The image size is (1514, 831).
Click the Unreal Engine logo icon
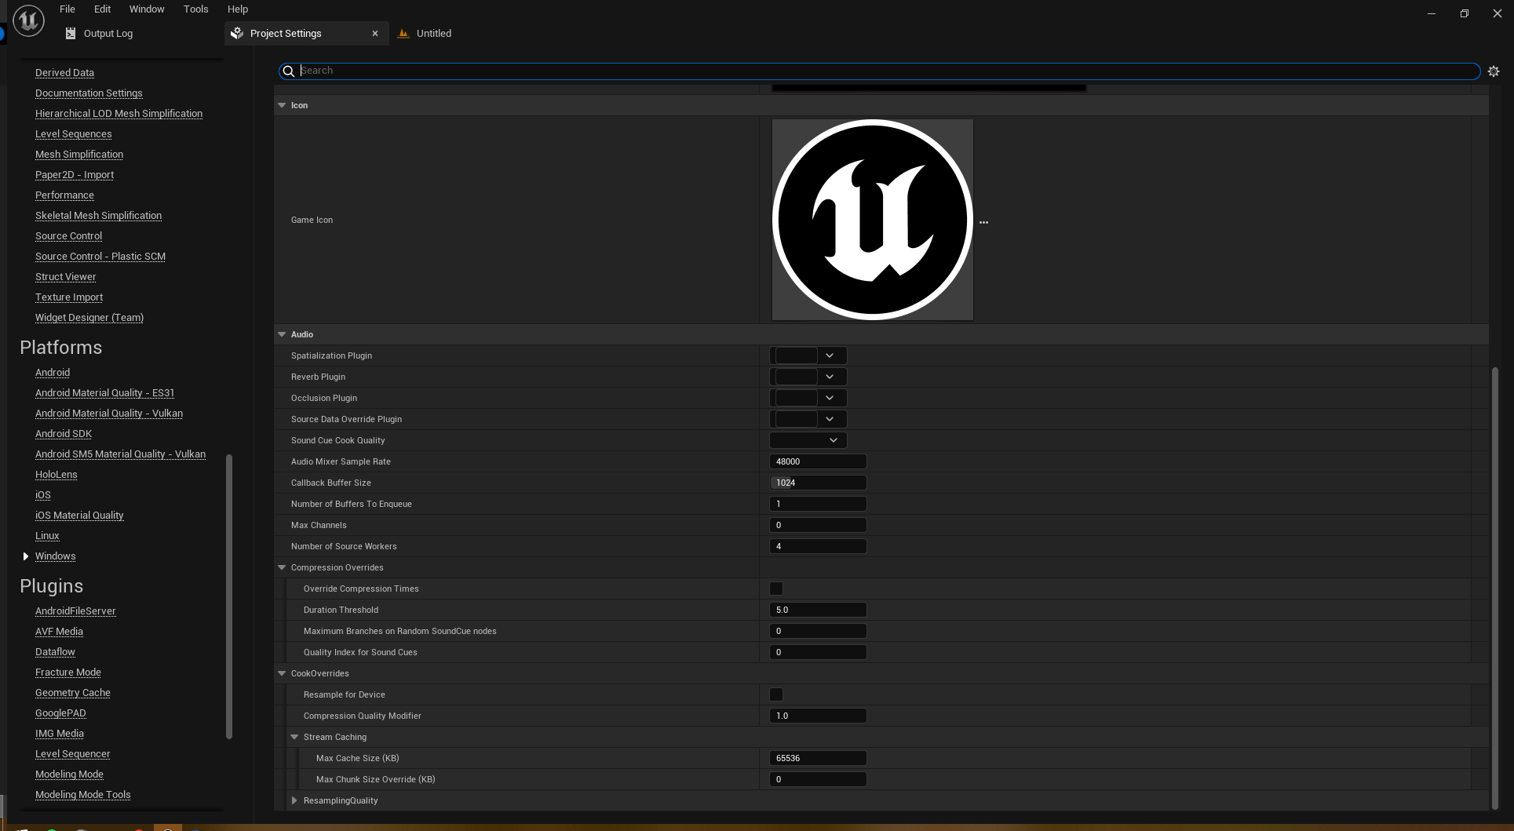pyautogui.click(x=28, y=20)
